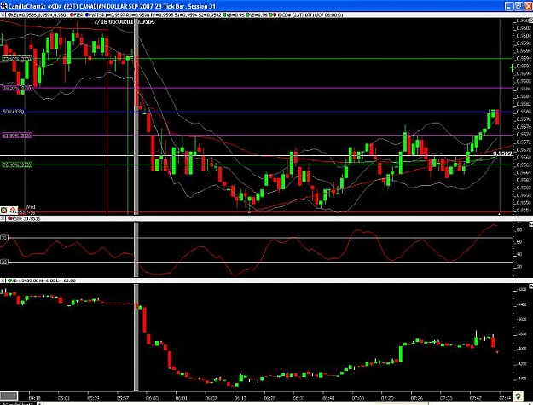Click the horizontal scrollbar thumb at bottom left
This screenshot has width=533, height=405.
[9, 396]
